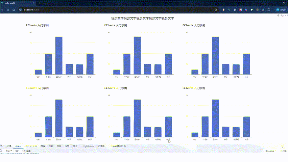Bookmark this page with the star
288x162 pixels.
point(216,10)
